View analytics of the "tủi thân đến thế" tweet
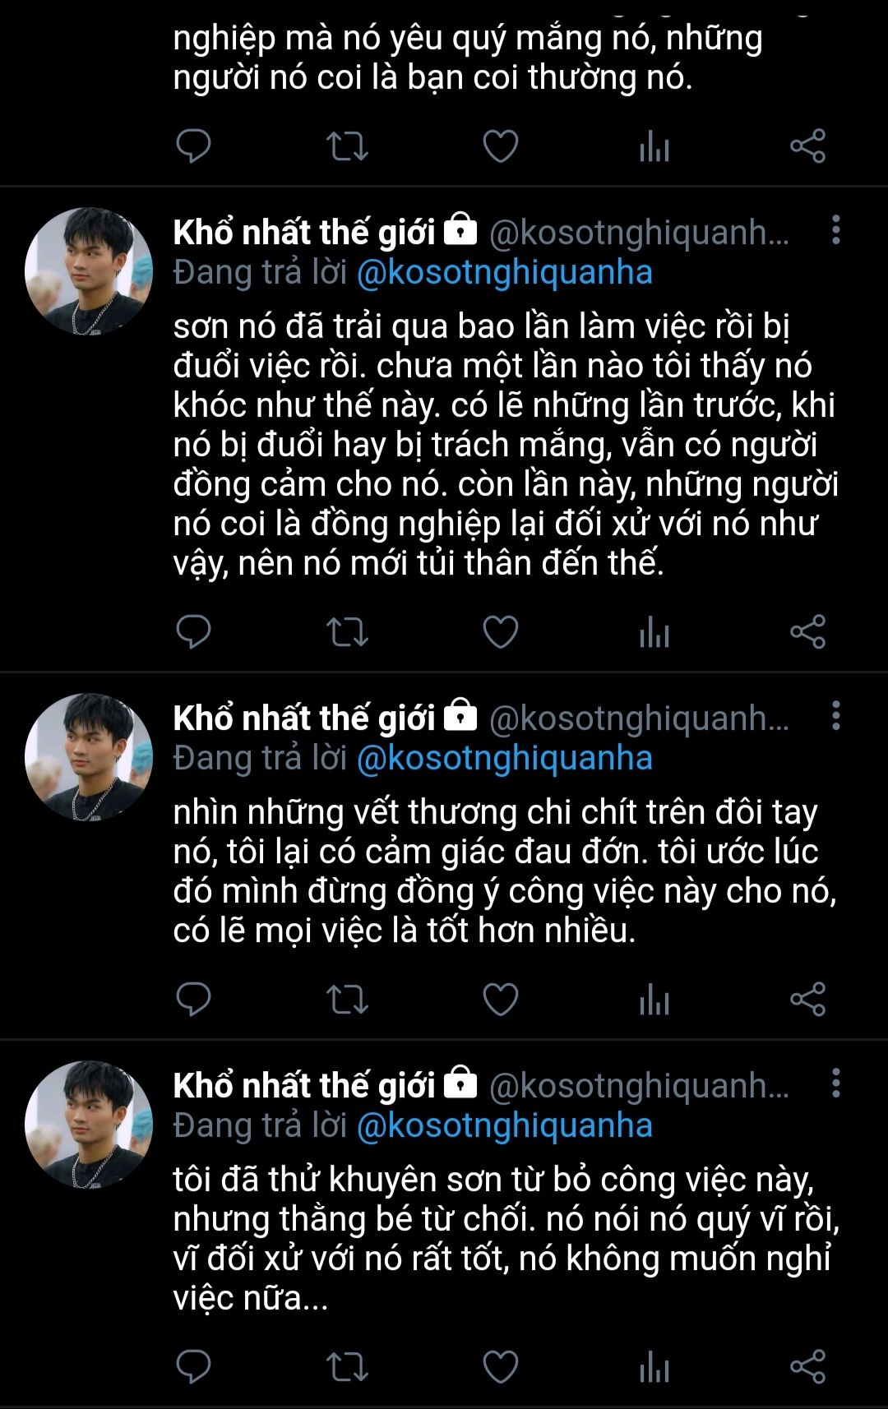 tap(654, 631)
